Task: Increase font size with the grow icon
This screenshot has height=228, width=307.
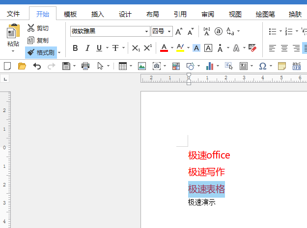Action: click(x=179, y=31)
